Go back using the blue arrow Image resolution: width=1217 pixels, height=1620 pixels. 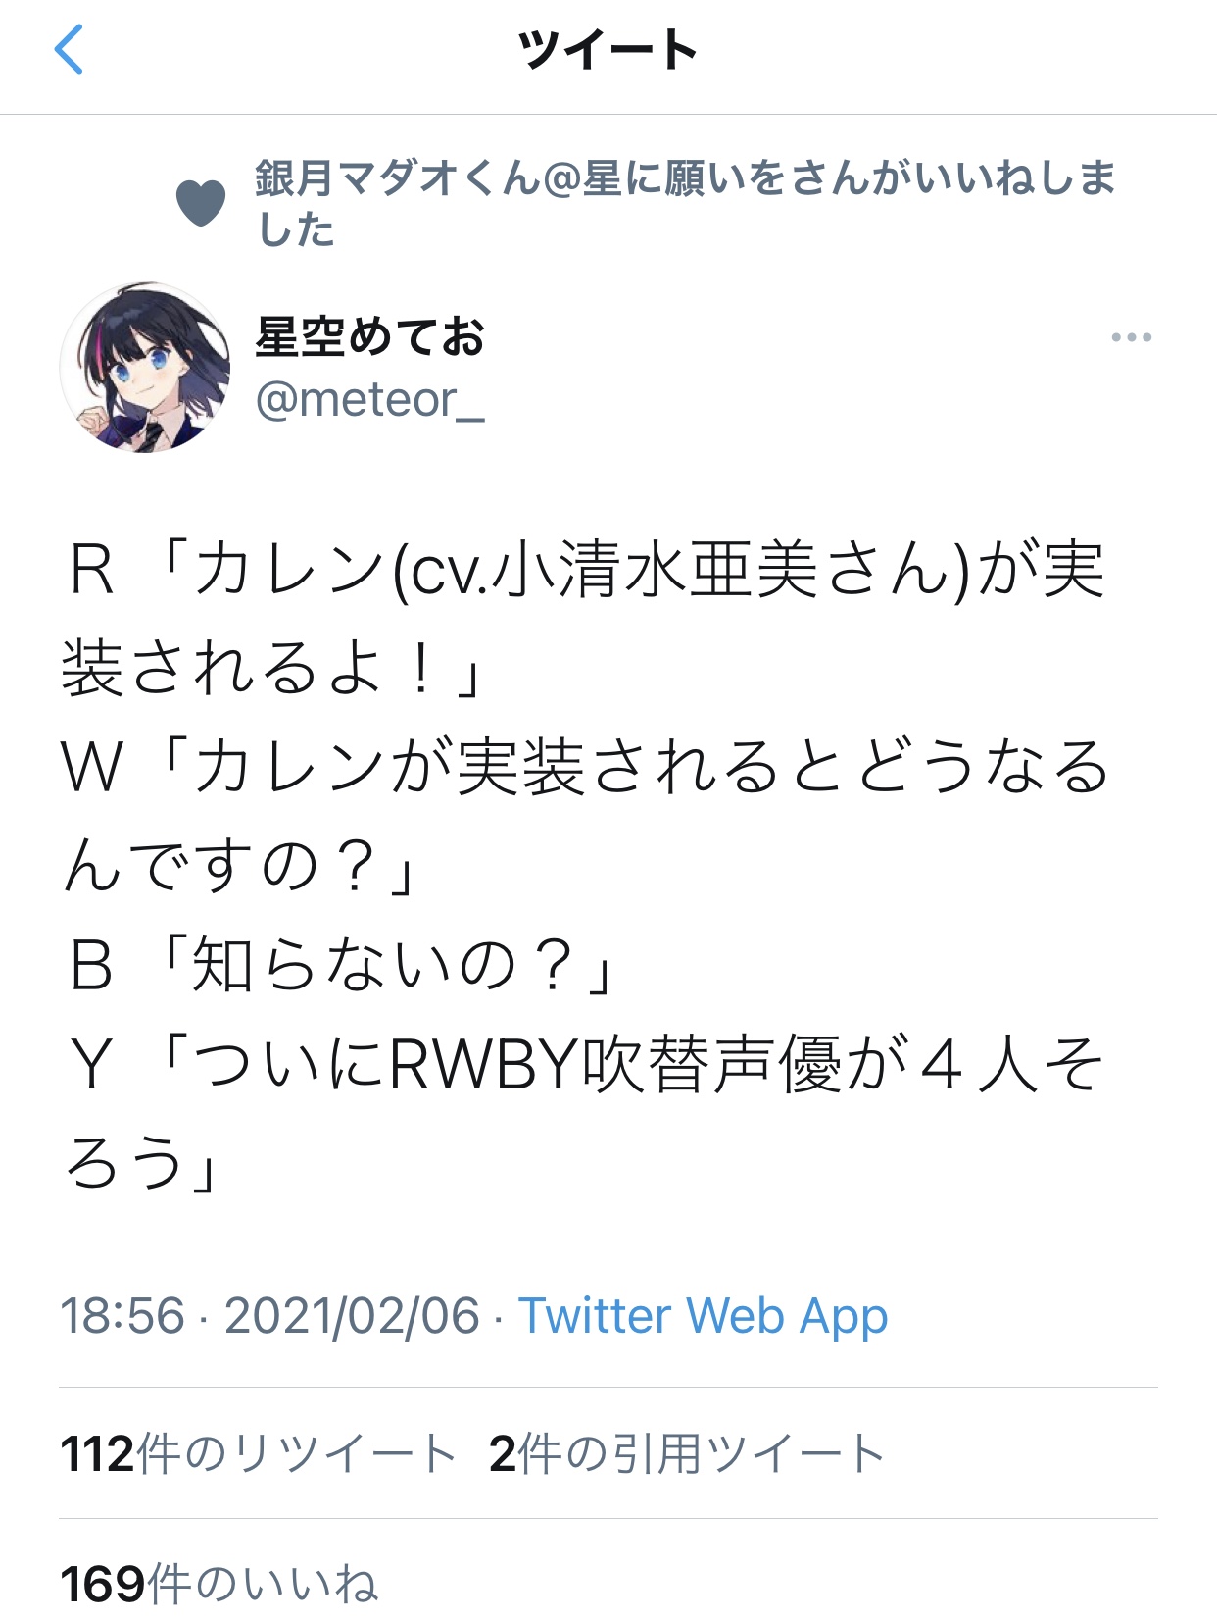pyautogui.click(x=69, y=49)
